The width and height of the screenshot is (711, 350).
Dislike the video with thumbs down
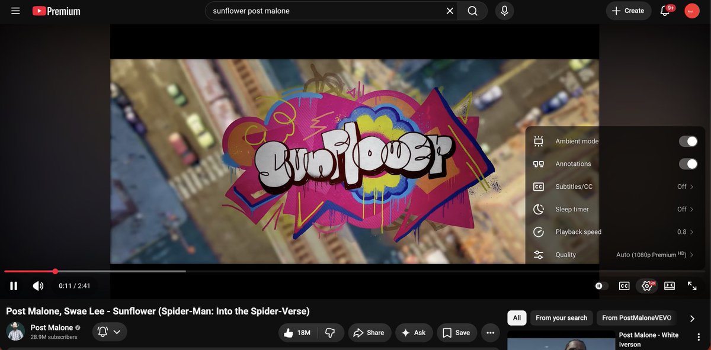tap(330, 333)
